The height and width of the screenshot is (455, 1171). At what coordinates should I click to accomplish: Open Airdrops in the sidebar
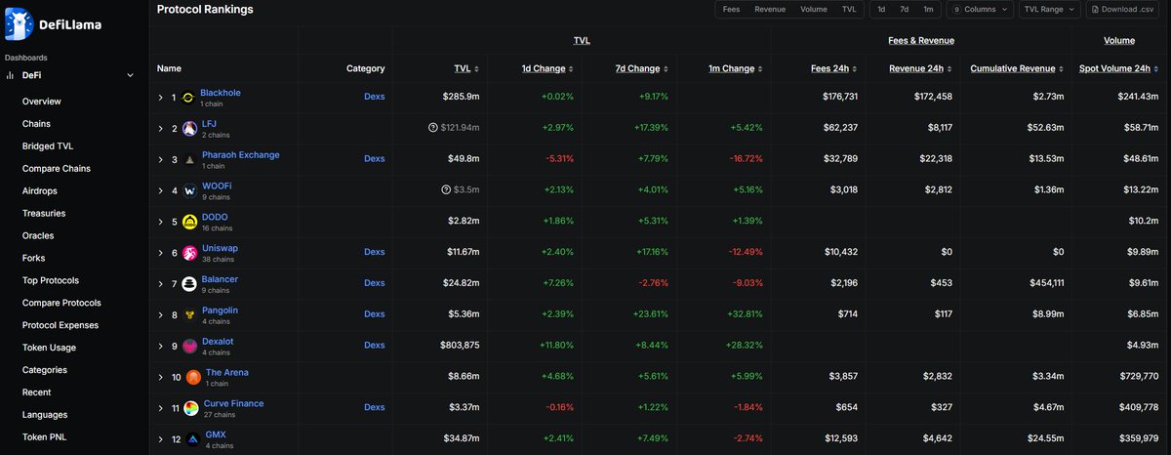tap(39, 191)
